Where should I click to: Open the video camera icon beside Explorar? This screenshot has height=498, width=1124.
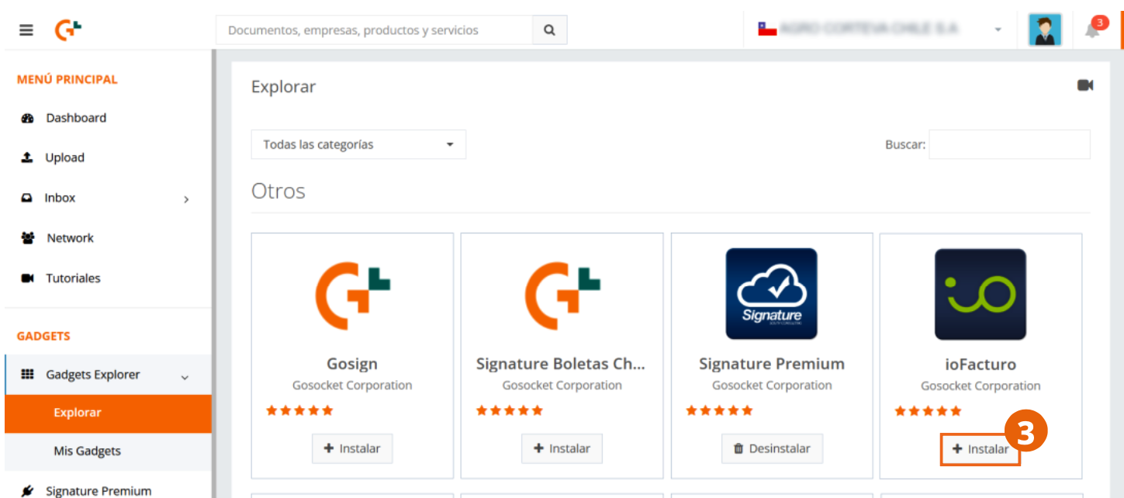1085,85
